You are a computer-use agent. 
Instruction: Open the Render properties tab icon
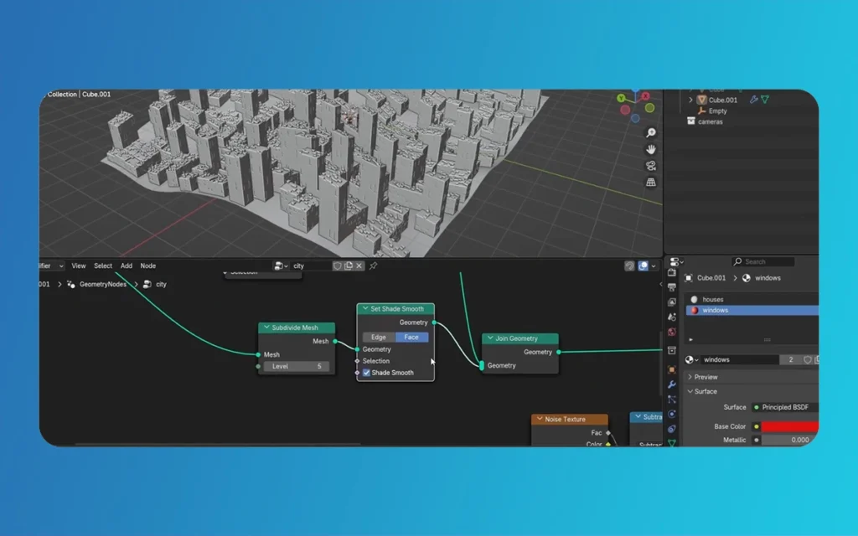[x=672, y=273]
